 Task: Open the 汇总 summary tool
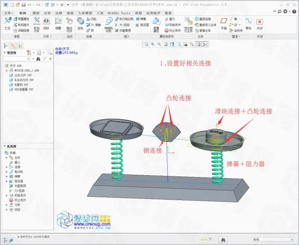(7, 24)
